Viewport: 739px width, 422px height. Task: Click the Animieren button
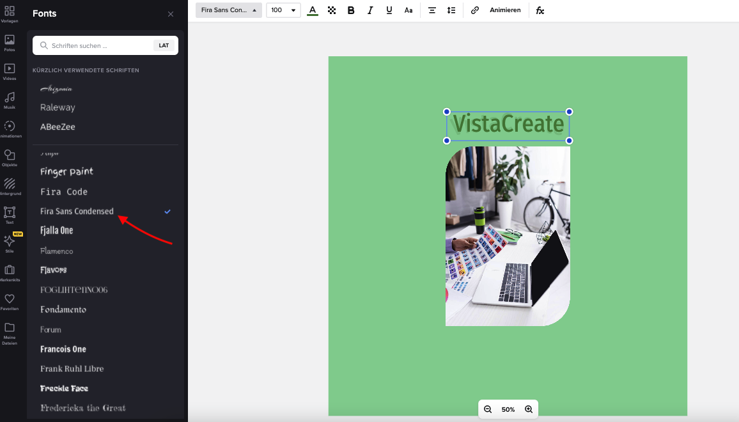(505, 10)
